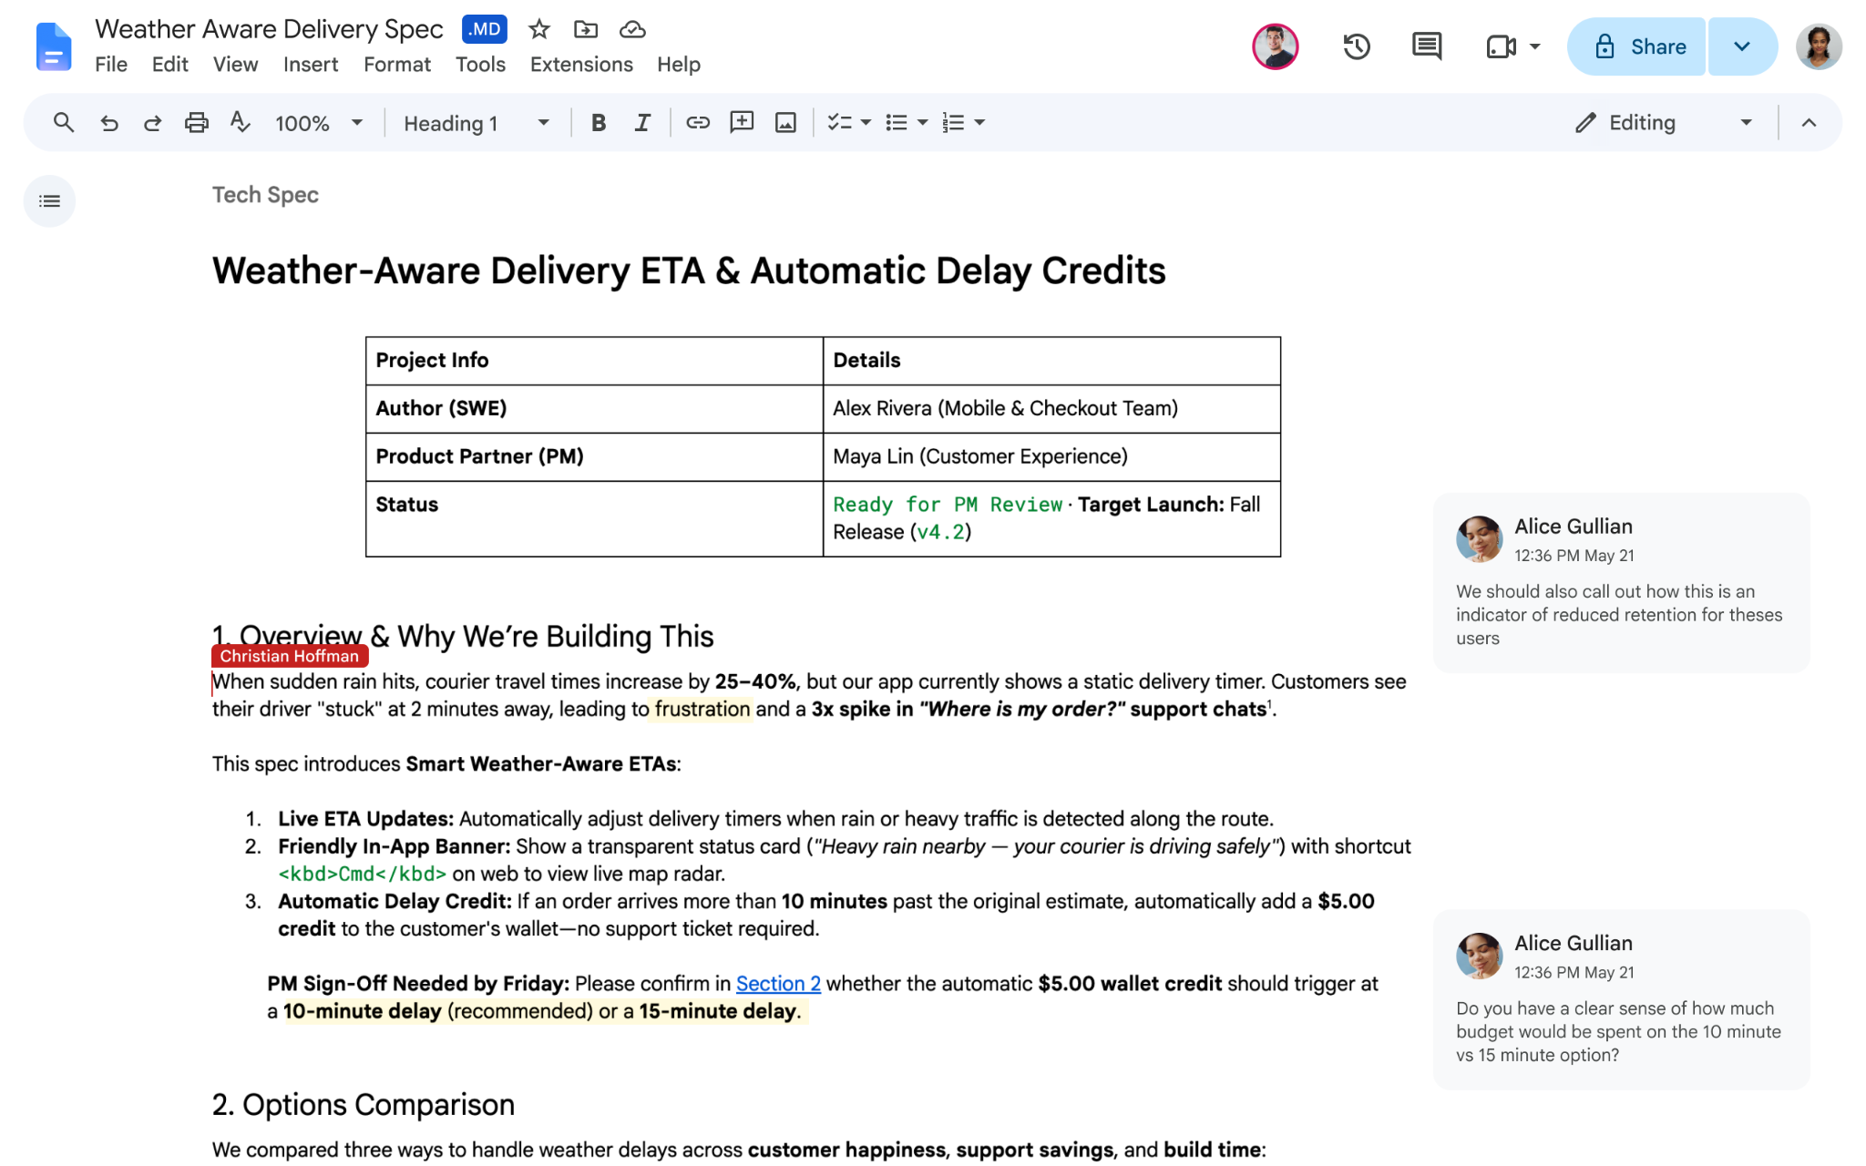This screenshot has height=1166, width=1866.
Task: Open the Format menu
Action: [x=397, y=64]
